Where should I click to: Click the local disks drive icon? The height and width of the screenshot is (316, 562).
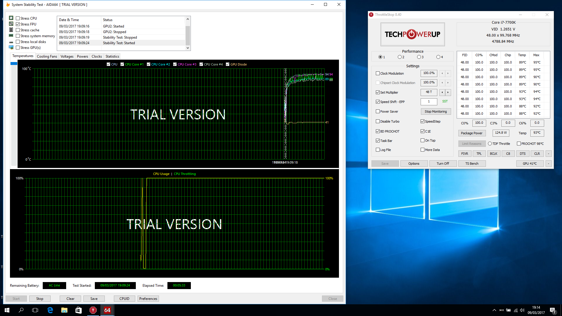11,42
